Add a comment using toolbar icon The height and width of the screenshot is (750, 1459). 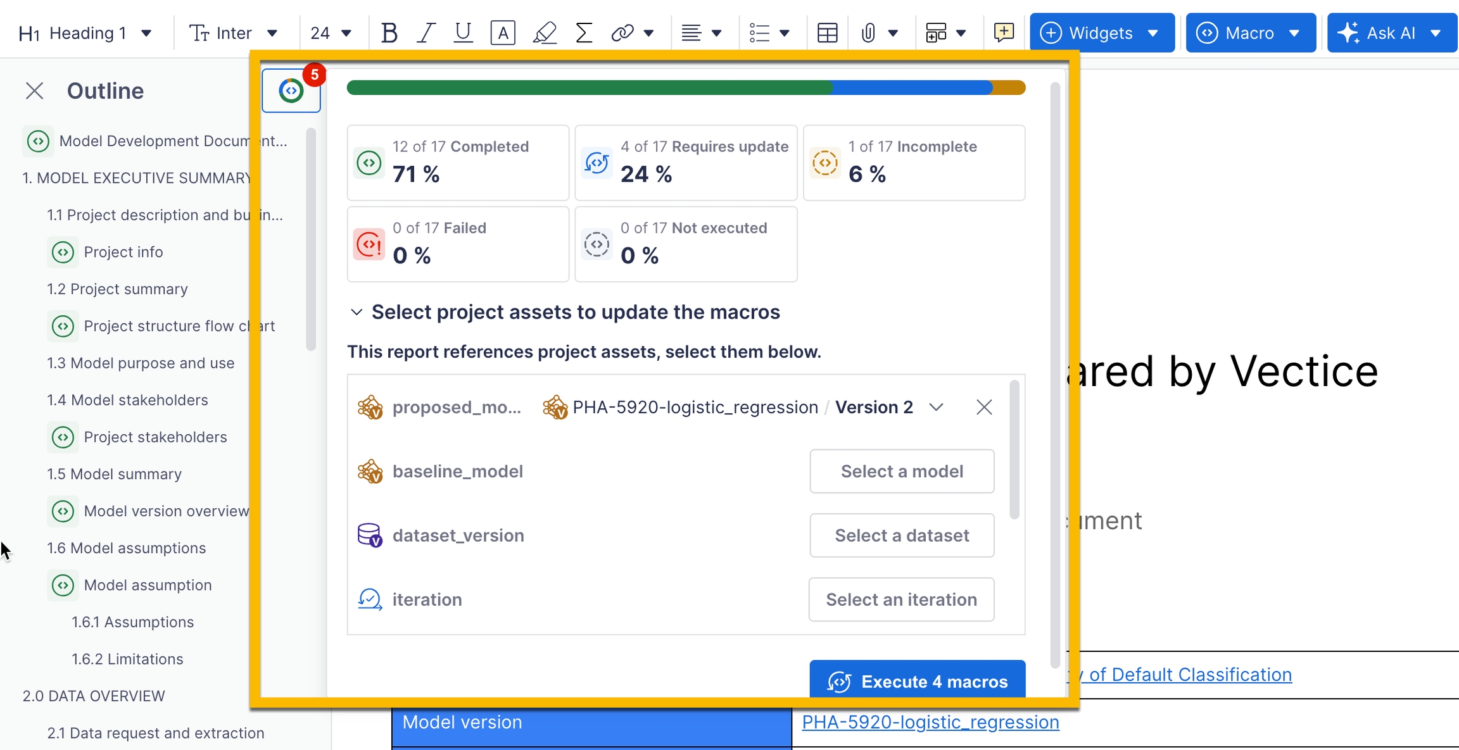(1004, 33)
